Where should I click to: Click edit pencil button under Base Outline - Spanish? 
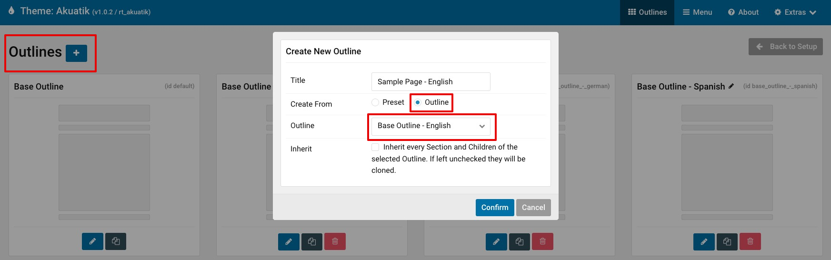[704, 241]
